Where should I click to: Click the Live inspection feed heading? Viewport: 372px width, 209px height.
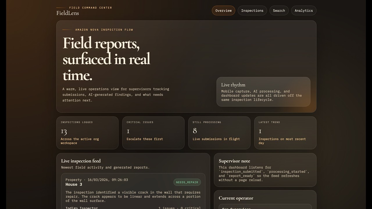point(81,161)
